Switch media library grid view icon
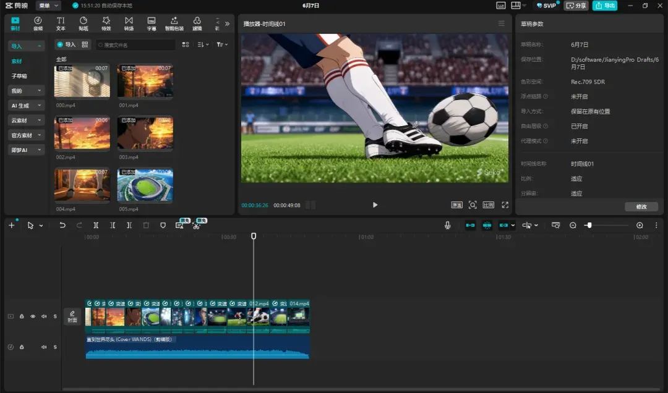This screenshot has height=393, width=668. [x=186, y=44]
